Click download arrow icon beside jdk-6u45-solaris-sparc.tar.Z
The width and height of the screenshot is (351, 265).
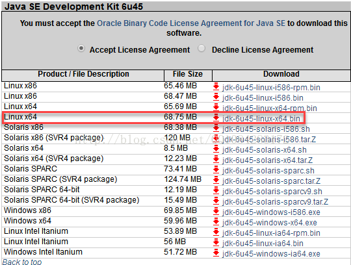coord(216,181)
